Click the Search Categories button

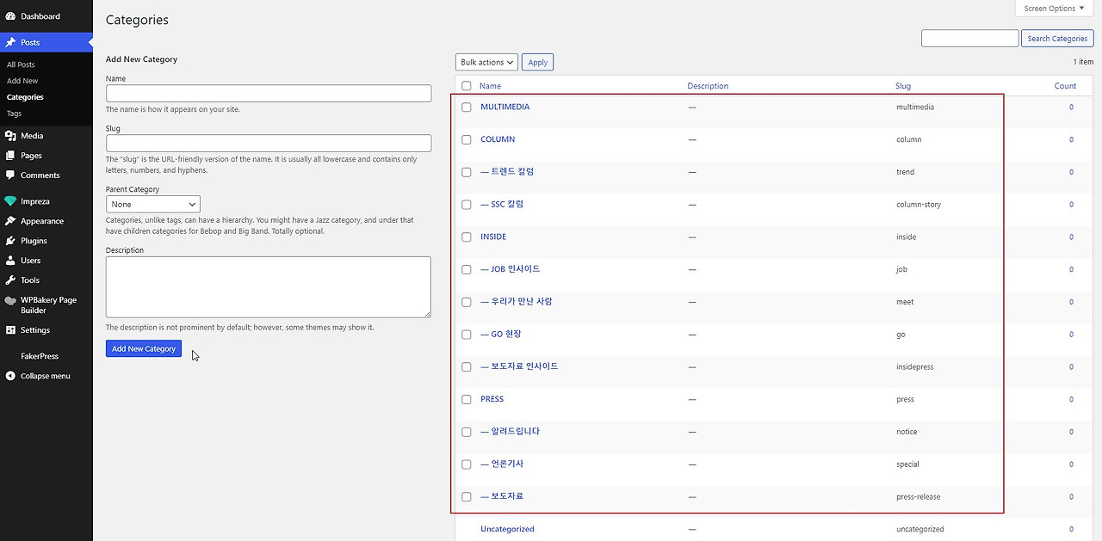coord(1057,39)
